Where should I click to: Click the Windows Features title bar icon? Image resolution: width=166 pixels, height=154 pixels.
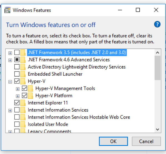coord(7,10)
